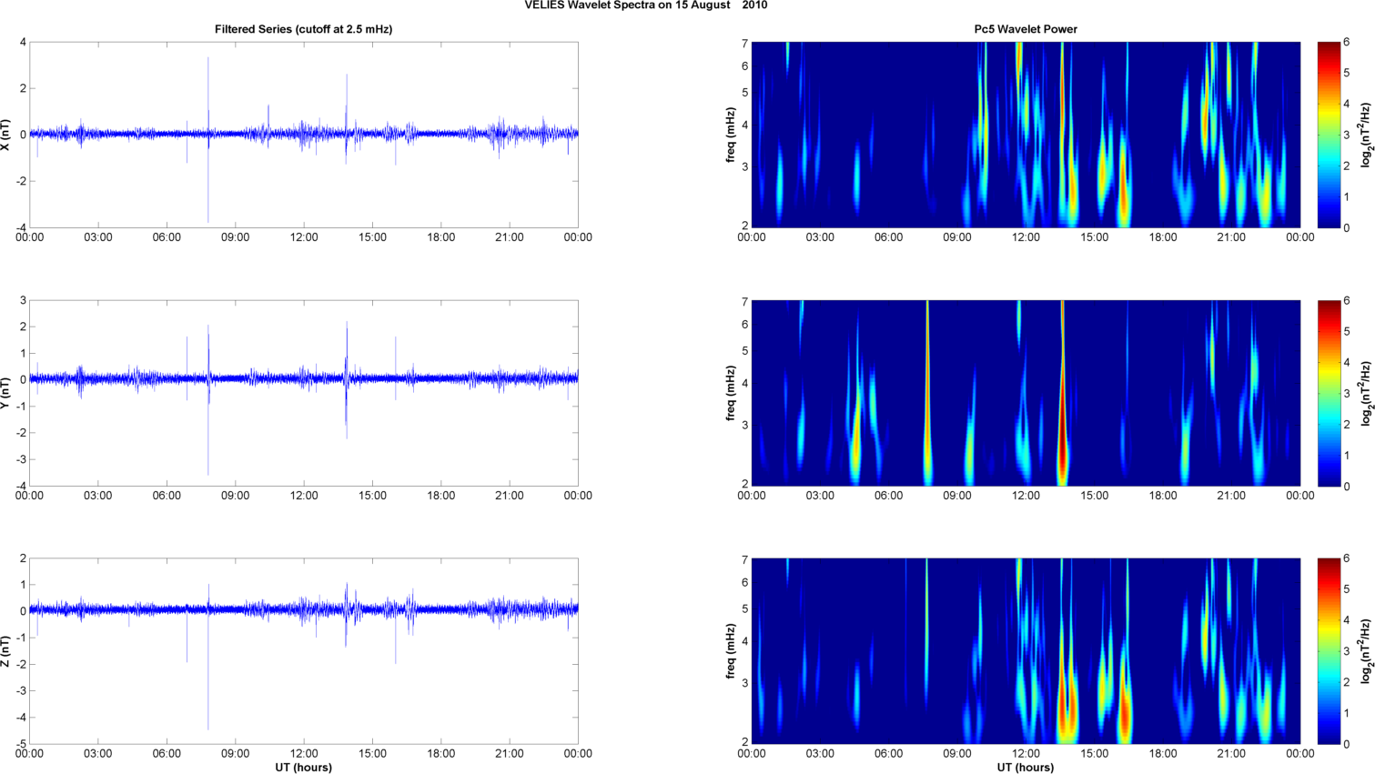The width and height of the screenshot is (1375, 774).
Task: Click the '3' tick atop the Y (nT) axis
Action: pyautogui.click(x=24, y=300)
